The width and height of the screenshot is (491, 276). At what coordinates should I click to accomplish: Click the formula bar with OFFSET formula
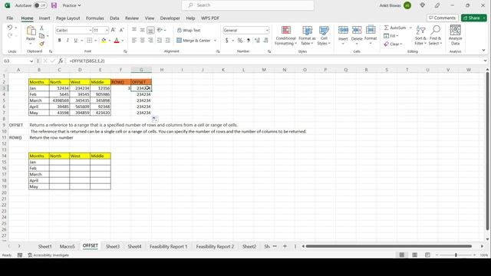[275, 61]
